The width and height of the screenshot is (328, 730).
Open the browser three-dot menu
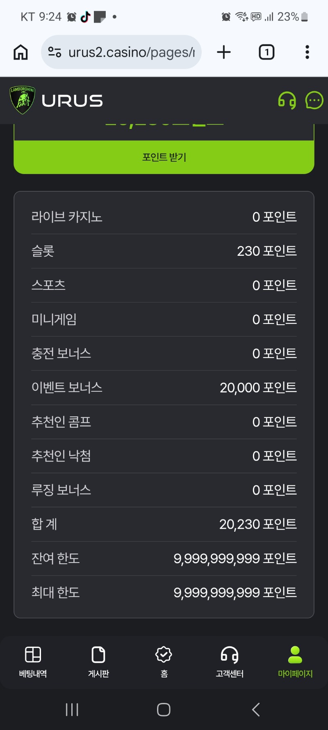click(x=307, y=52)
